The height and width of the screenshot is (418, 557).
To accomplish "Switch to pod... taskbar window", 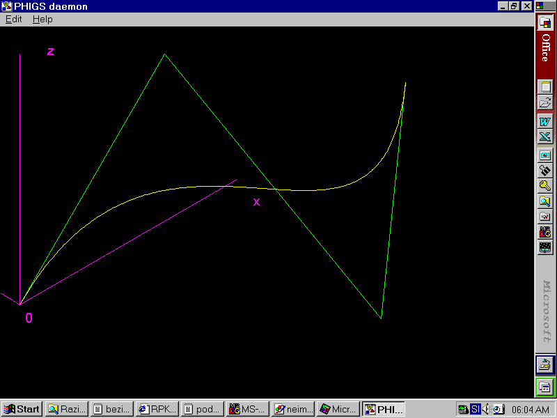I will (x=202, y=409).
